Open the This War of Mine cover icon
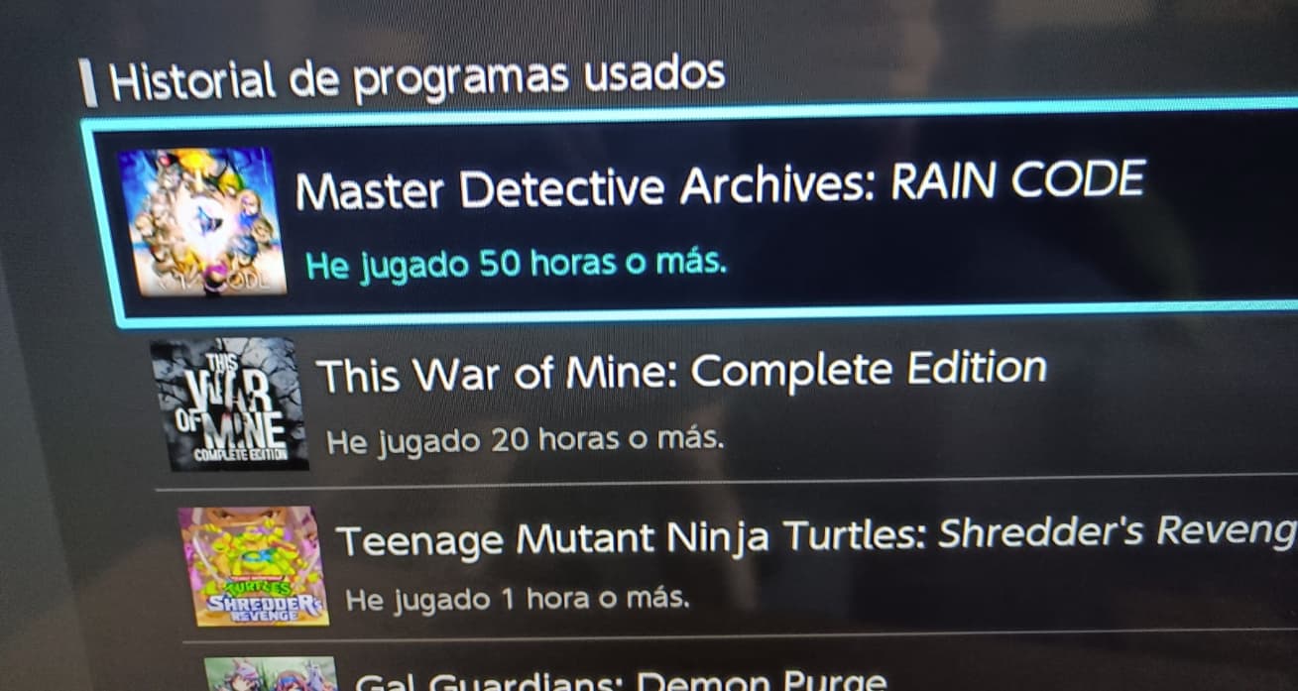 click(x=230, y=403)
